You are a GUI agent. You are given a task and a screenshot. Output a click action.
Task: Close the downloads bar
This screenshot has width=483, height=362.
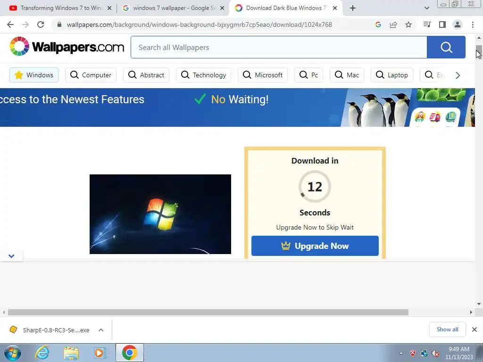coord(475,329)
